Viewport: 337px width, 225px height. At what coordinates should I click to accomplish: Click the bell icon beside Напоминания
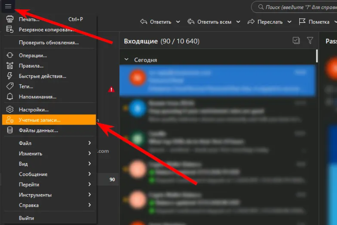(x=9, y=97)
